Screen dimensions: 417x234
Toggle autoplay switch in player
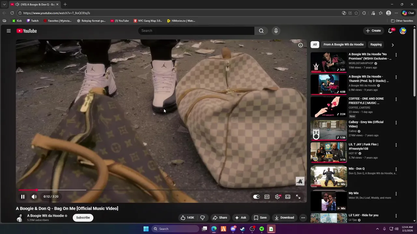click(256, 197)
